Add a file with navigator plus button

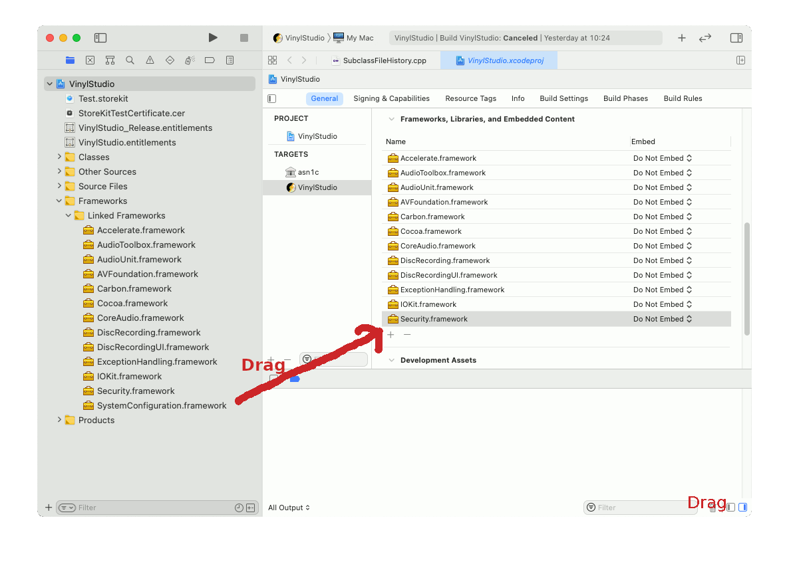(49, 508)
